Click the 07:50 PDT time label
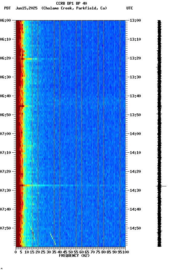 (x=5, y=229)
